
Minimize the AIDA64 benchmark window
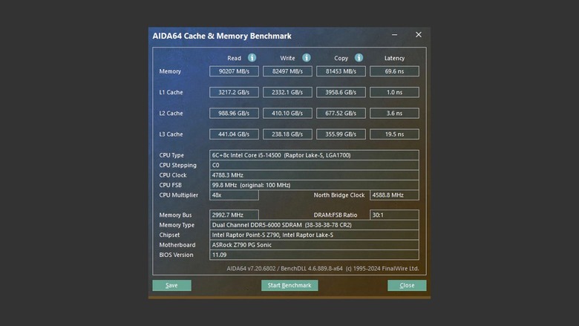pyautogui.click(x=394, y=35)
